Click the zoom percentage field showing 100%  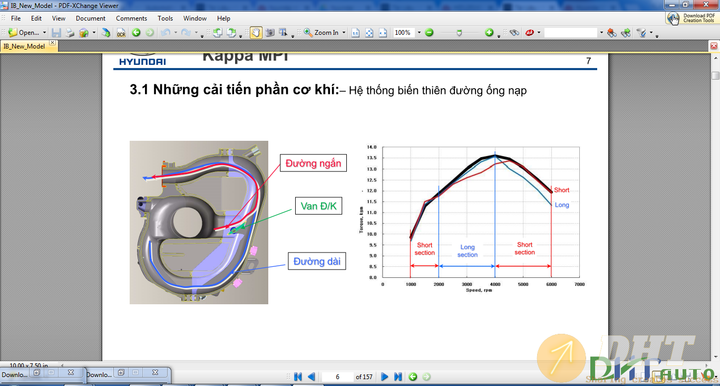[x=404, y=33]
